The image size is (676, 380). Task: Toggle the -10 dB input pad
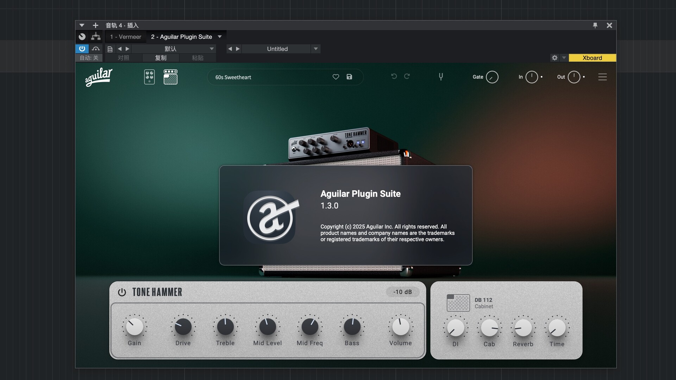coord(402,292)
